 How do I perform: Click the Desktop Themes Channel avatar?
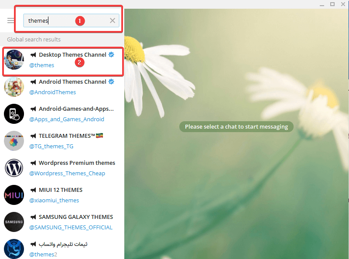click(14, 60)
